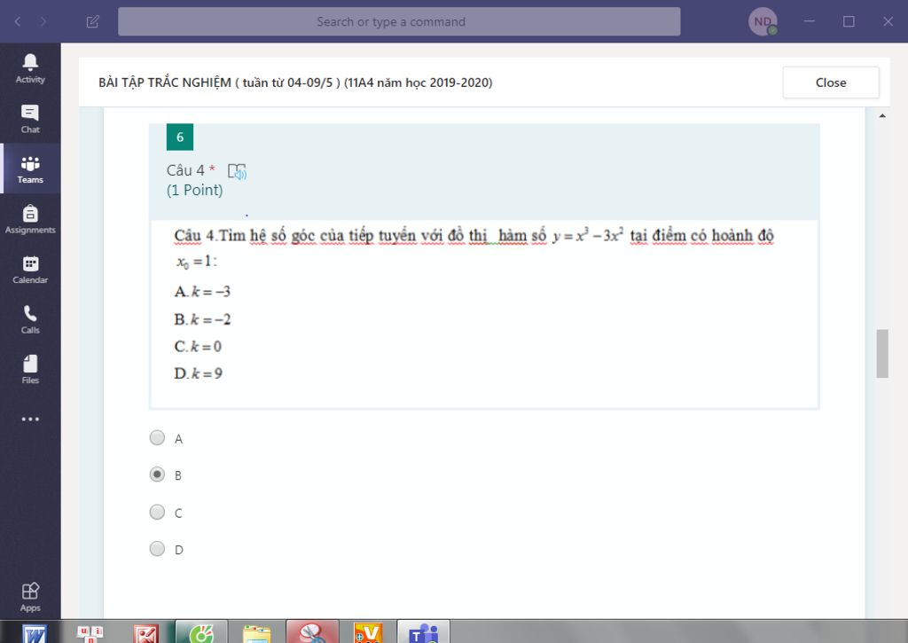
Task: Click the 'Câu 4' question heading
Action: (x=185, y=170)
